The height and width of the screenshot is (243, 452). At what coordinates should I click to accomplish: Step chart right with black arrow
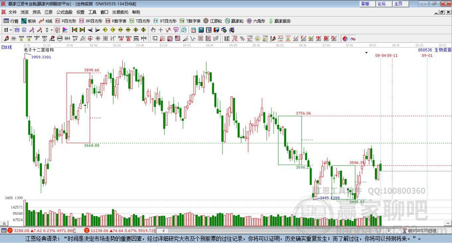(x=98, y=30)
